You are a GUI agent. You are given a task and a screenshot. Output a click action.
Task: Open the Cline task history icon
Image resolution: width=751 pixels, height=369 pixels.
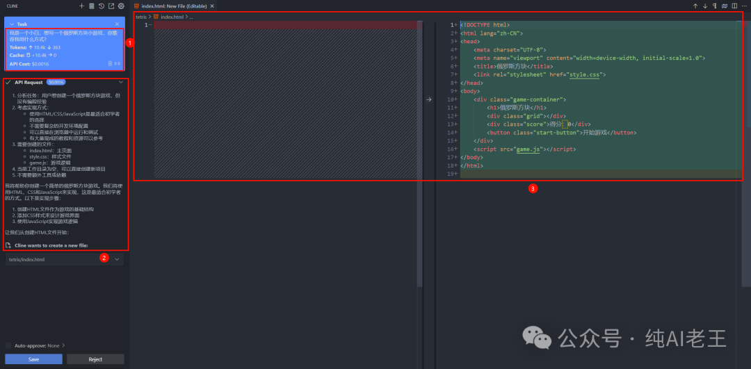(x=102, y=6)
